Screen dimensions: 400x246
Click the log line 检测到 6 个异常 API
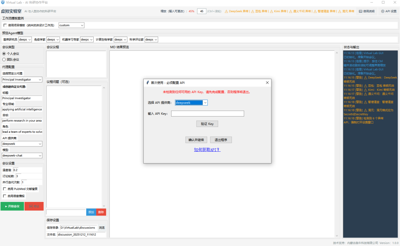pos(364,120)
